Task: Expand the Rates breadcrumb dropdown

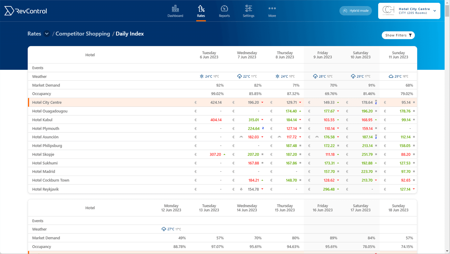Action: pos(46,34)
